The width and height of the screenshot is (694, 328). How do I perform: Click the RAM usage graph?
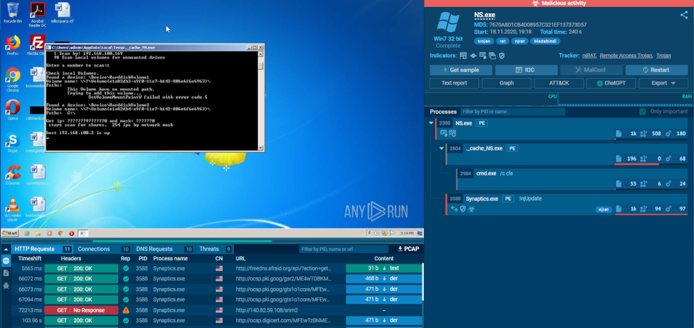625,100
